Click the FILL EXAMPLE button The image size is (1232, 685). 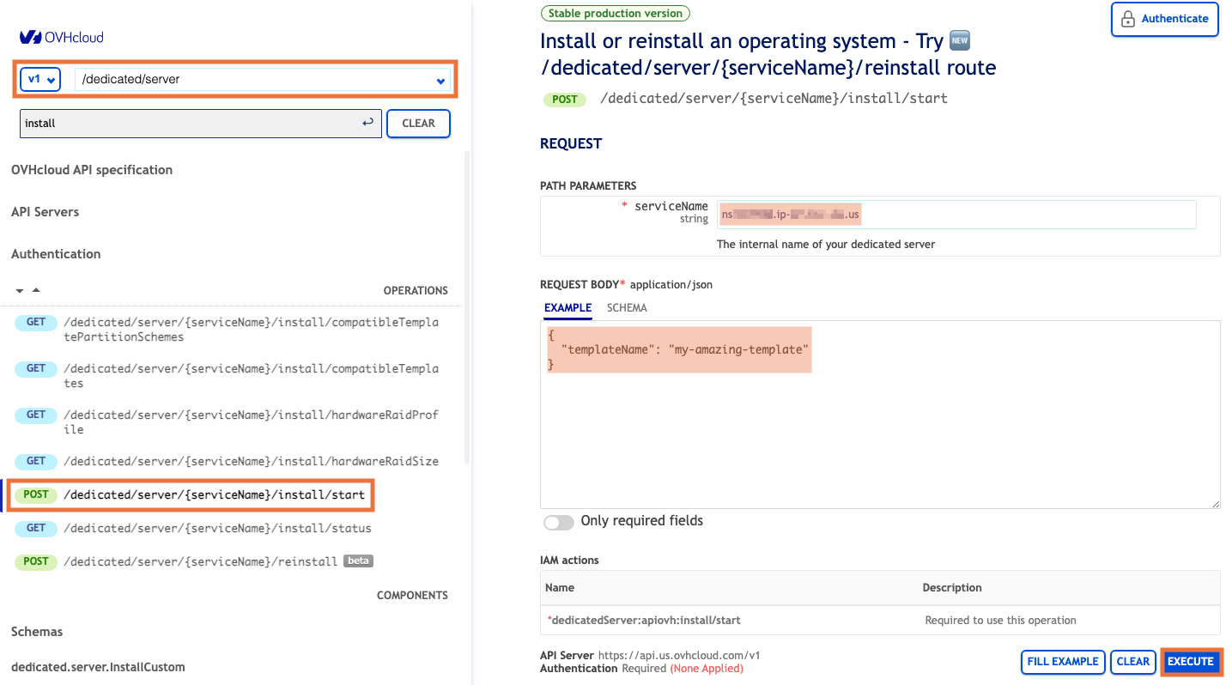[1062, 662]
